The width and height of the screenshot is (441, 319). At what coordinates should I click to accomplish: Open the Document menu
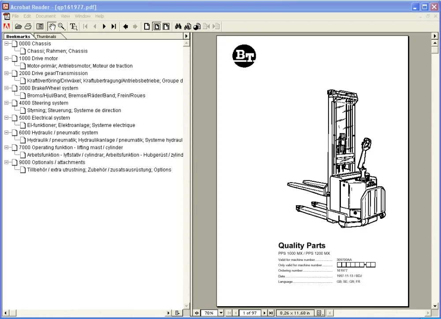pyautogui.click(x=45, y=16)
